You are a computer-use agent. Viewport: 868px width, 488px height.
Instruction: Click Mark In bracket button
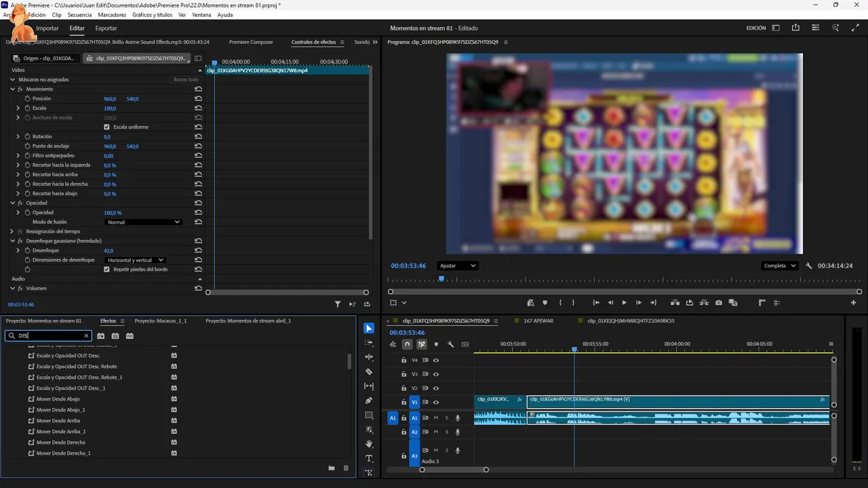tap(560, 303)
